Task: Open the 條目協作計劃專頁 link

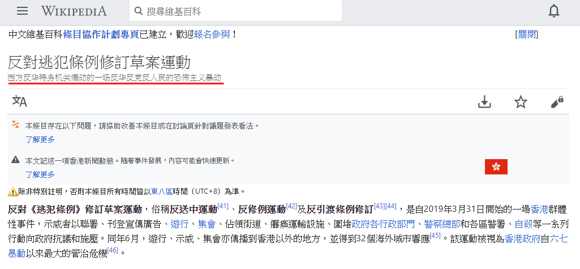Action: point(101,35)
